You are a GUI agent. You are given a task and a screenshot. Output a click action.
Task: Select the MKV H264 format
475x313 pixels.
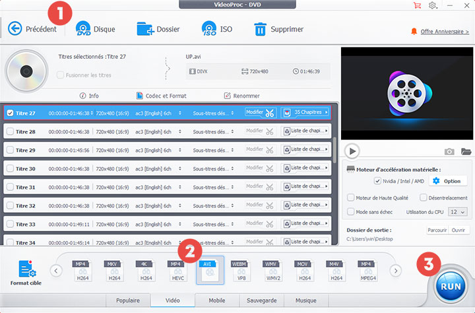114,270
